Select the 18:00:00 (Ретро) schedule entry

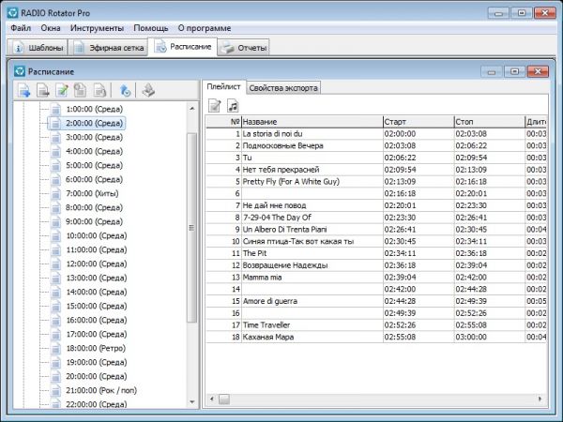tap(97, 348)
